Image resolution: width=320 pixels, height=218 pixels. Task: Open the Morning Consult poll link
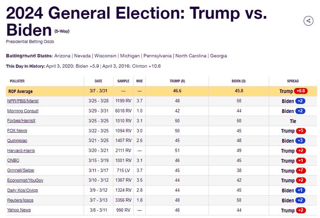coord(23,111)
